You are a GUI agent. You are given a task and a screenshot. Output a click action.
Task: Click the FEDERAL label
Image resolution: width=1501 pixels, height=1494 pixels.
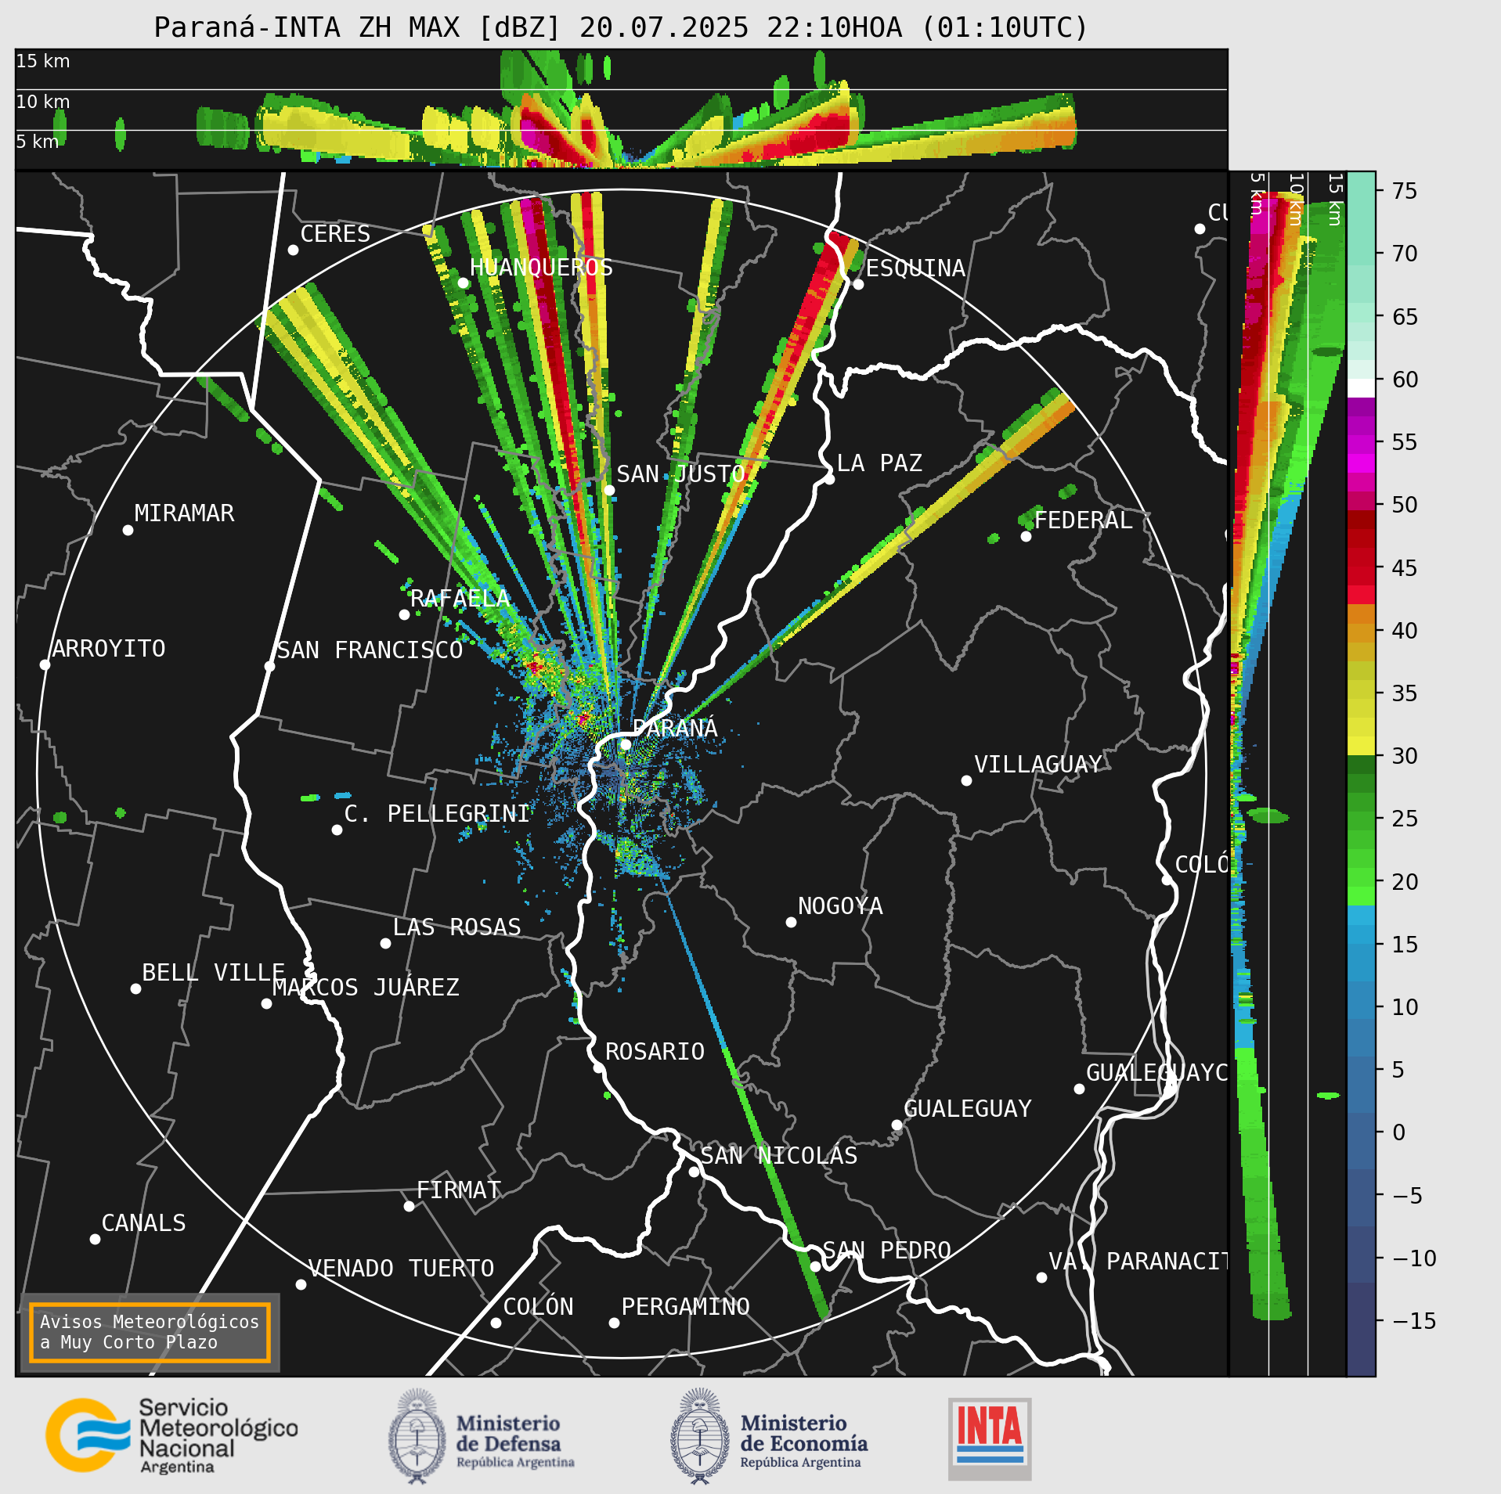[1083, 520]
